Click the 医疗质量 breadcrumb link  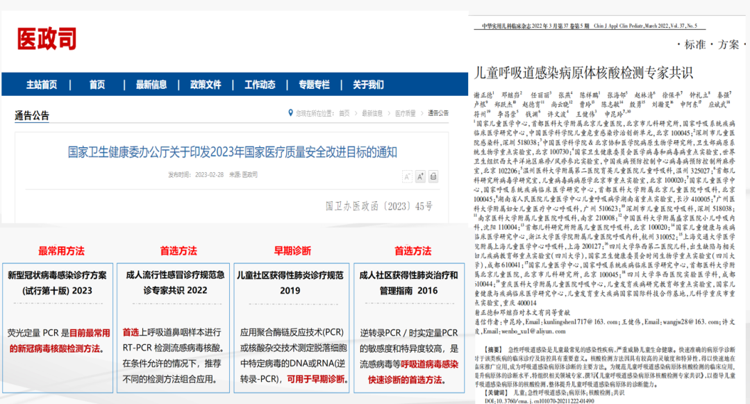click(x=406, y=113)
